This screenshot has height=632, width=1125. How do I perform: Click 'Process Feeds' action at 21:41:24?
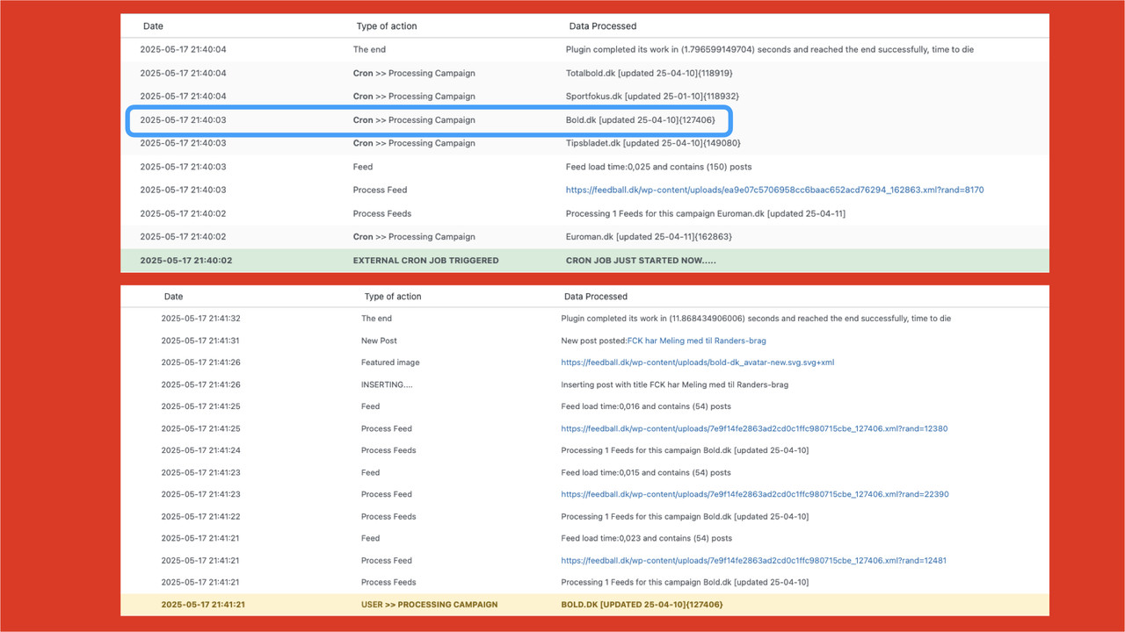point(388,450)
